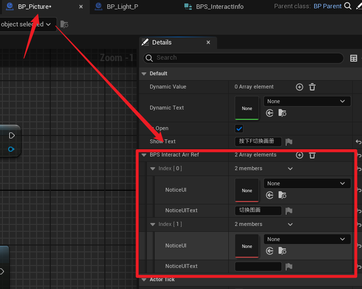The width and height of the screenshot is (362, 289).
Task: Open Index 0 NoticeUI asset dropdown
Action: pos(307,183)
